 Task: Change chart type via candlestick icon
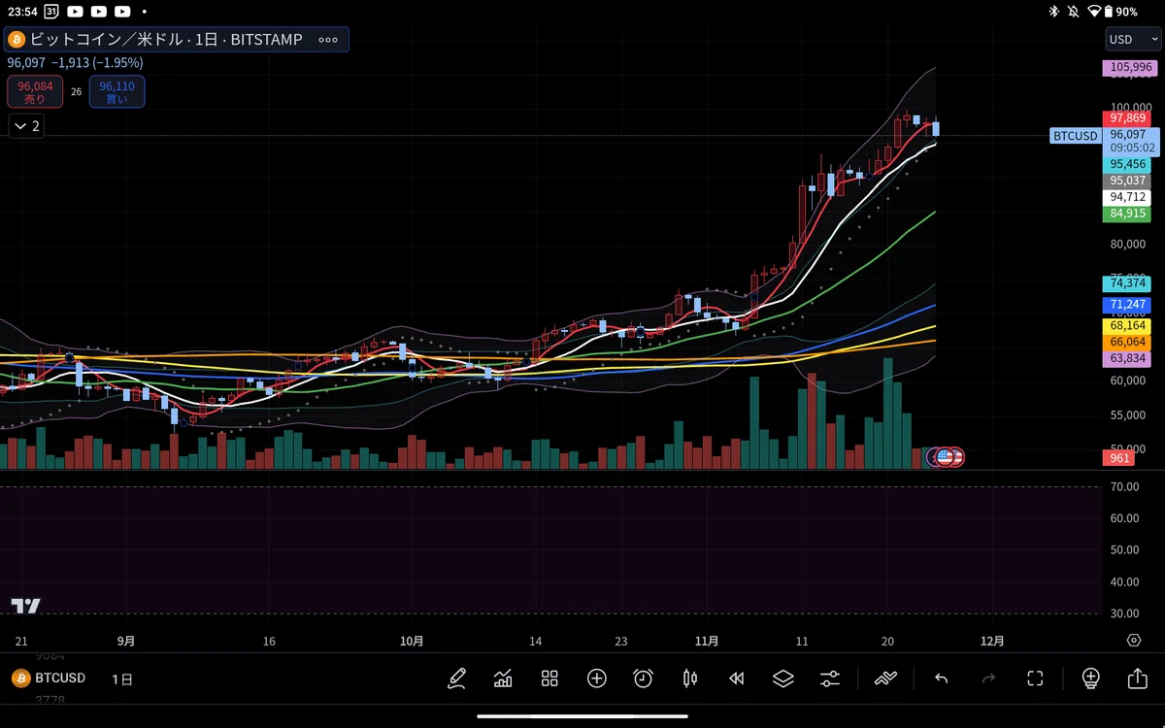[689, 678]
